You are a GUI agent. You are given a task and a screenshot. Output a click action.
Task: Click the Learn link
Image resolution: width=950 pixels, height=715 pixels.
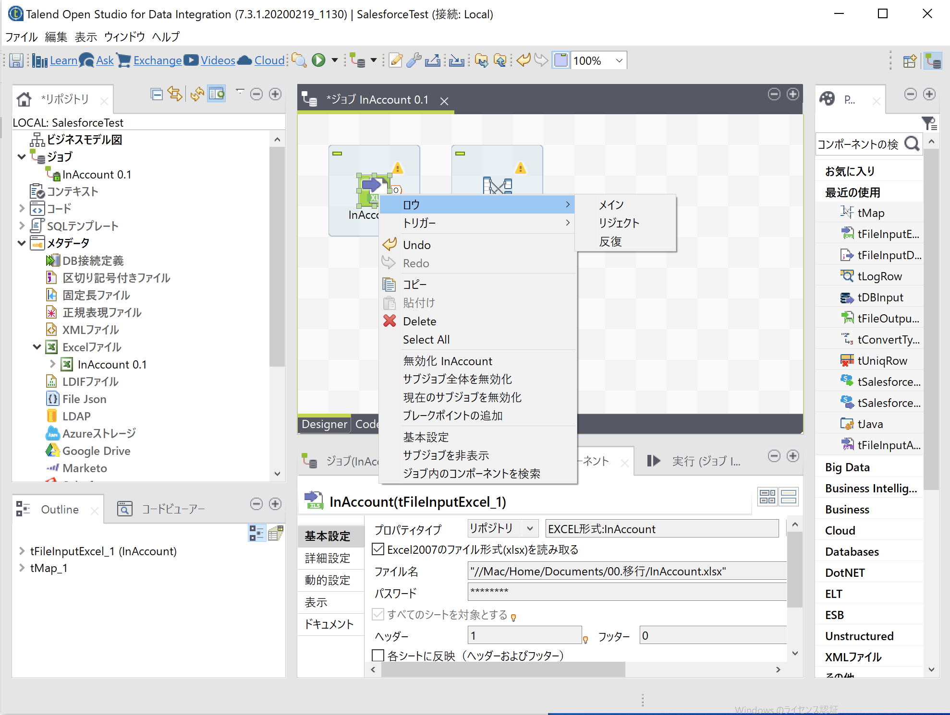click(x=64, y=60)
